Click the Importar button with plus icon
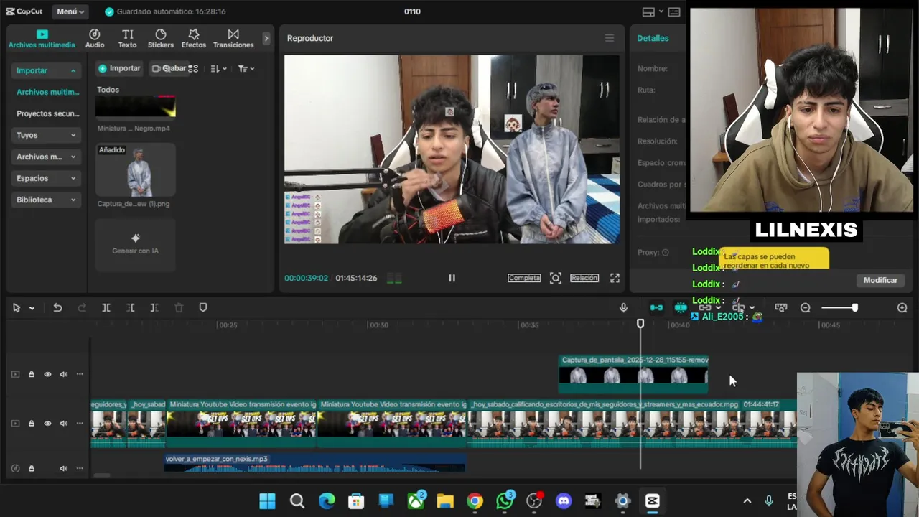919x517 pixels. 119,68
